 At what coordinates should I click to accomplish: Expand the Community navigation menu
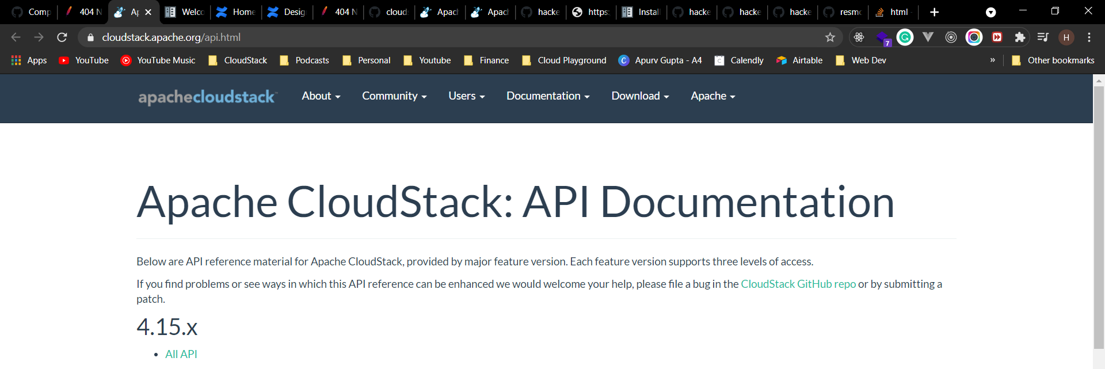tap(394, 96)
